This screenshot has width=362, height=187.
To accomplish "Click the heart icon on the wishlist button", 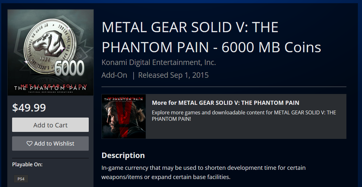I will pyautogui.click(x=29, y=144).
